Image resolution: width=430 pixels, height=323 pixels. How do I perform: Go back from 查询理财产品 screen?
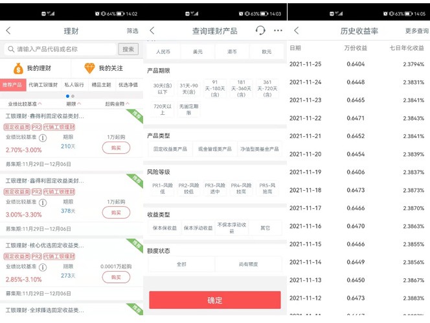(152, 30)
